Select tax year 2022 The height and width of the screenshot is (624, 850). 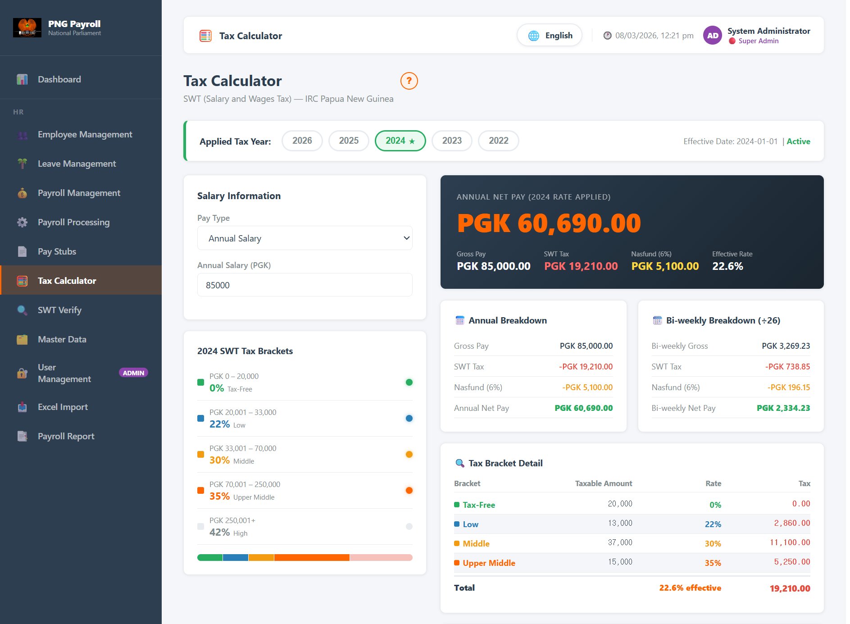click(499, 141)
